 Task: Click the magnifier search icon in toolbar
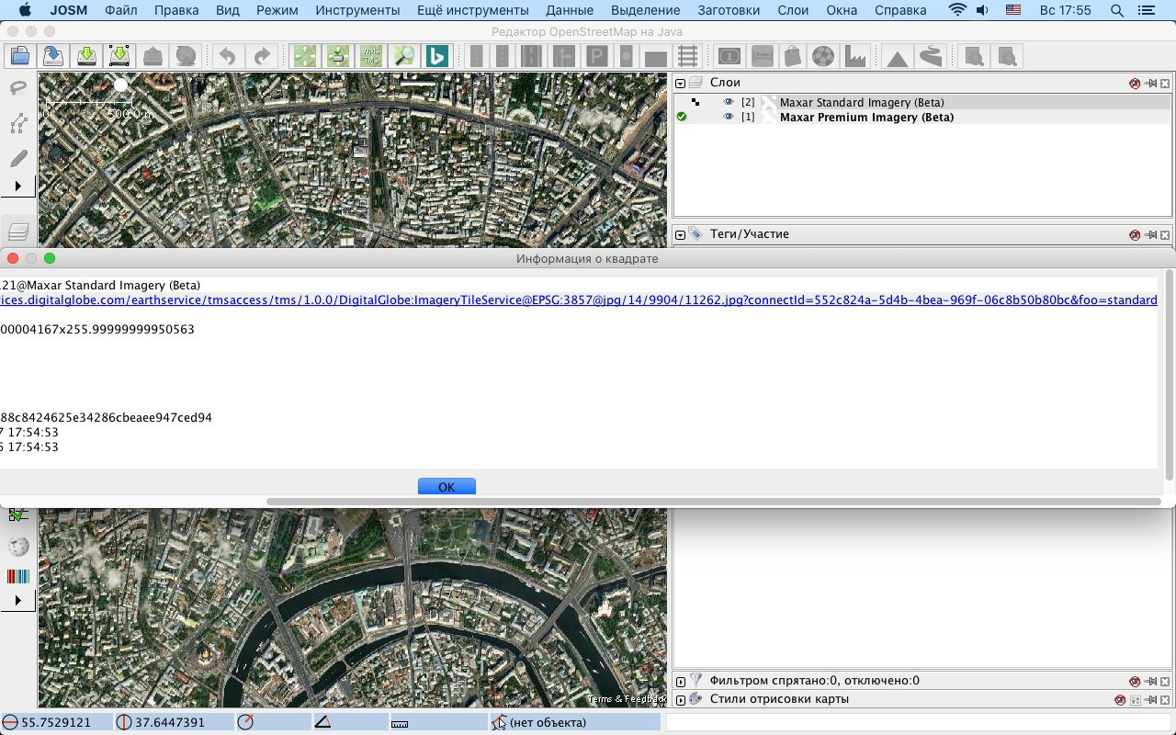[403, 56]
